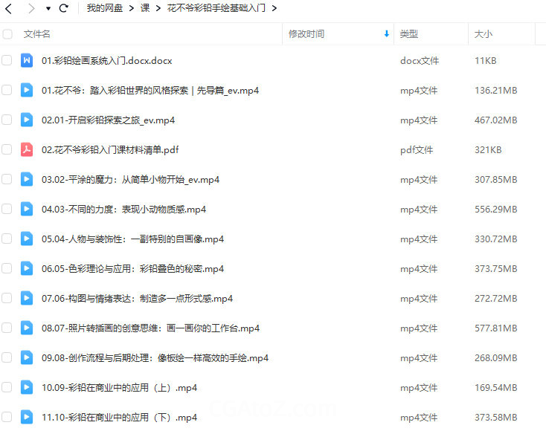Image resolution: width=546 pixels, height=431 pixels.
Task: Click the video icon for 06.05-色彩理论与应用
Action: [27, 268]
